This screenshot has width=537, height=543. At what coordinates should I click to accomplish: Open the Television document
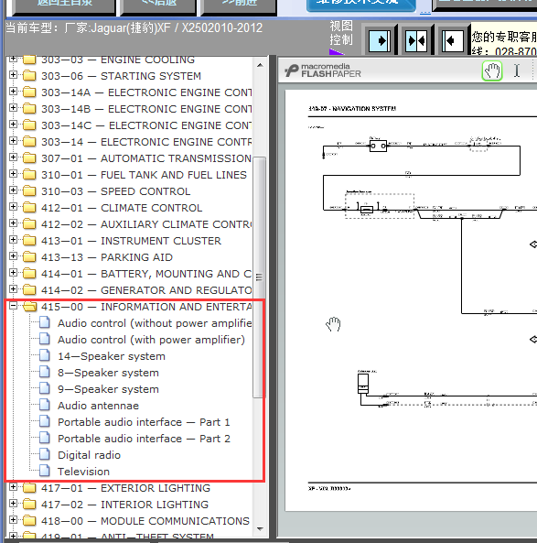(x=83, y=472)
